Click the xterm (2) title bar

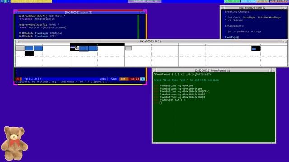pos(253,8)
